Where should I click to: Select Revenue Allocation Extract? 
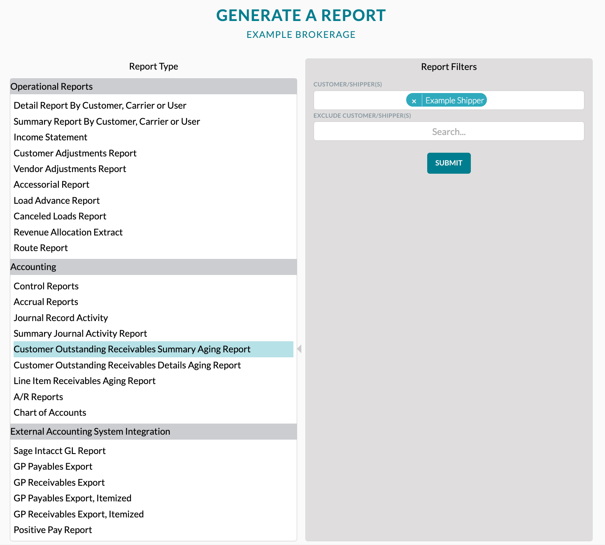pyautogui.click(x=68, y=232)
